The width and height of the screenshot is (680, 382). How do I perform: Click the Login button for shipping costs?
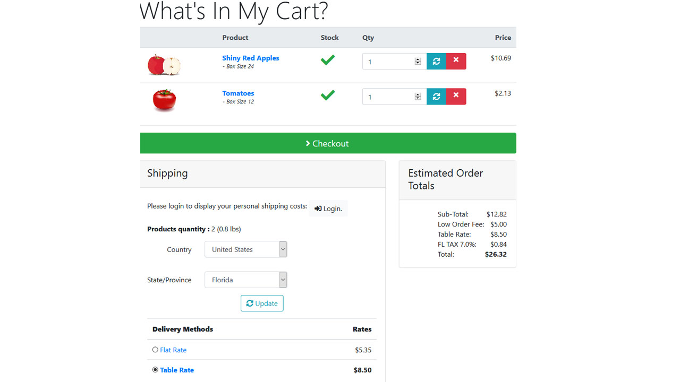click(328, 209)
